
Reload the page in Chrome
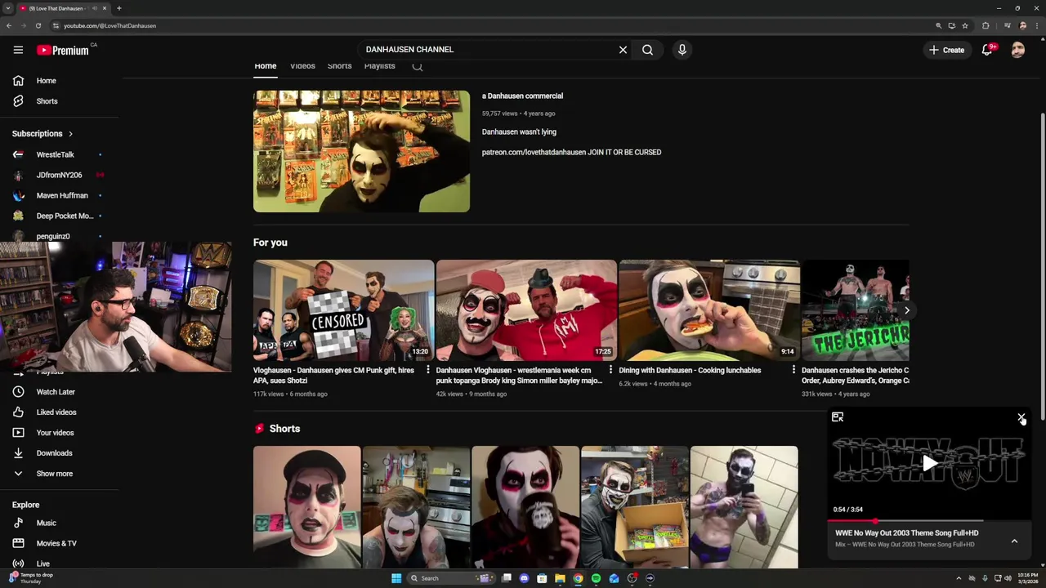(x=38, y=25)
